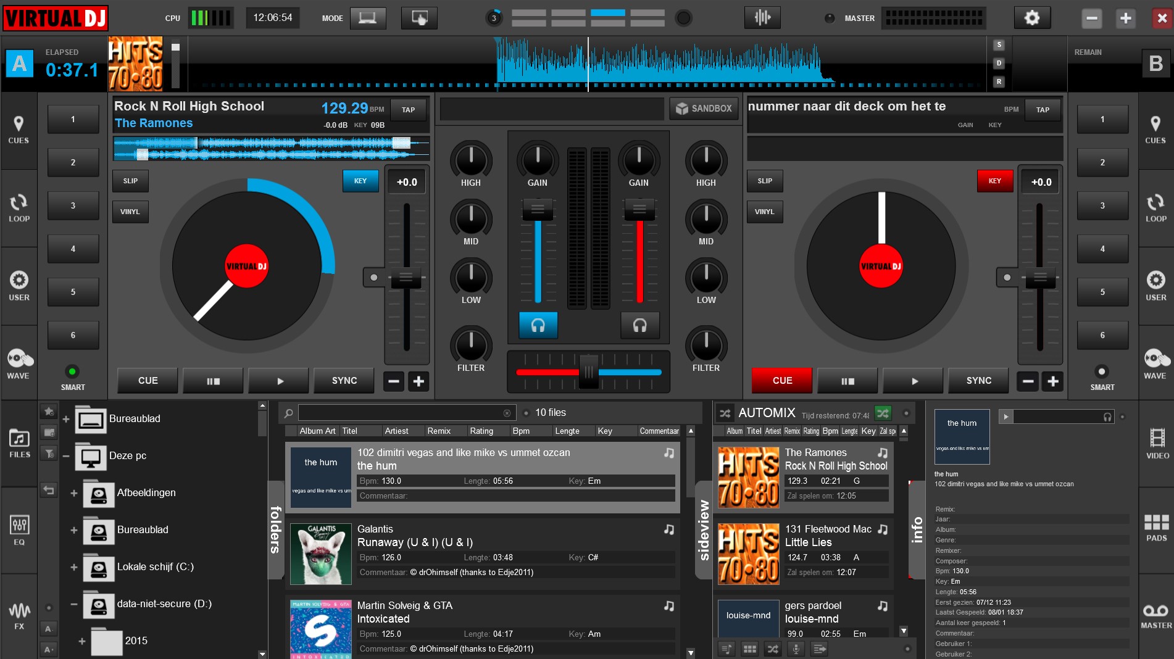Image resolution: width=1174 pixels, height=659 pixels.
Task: Open the LOOP panel on deck A
Action: (19, 209)
